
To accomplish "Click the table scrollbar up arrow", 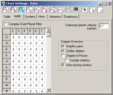I will click(48, 31).
